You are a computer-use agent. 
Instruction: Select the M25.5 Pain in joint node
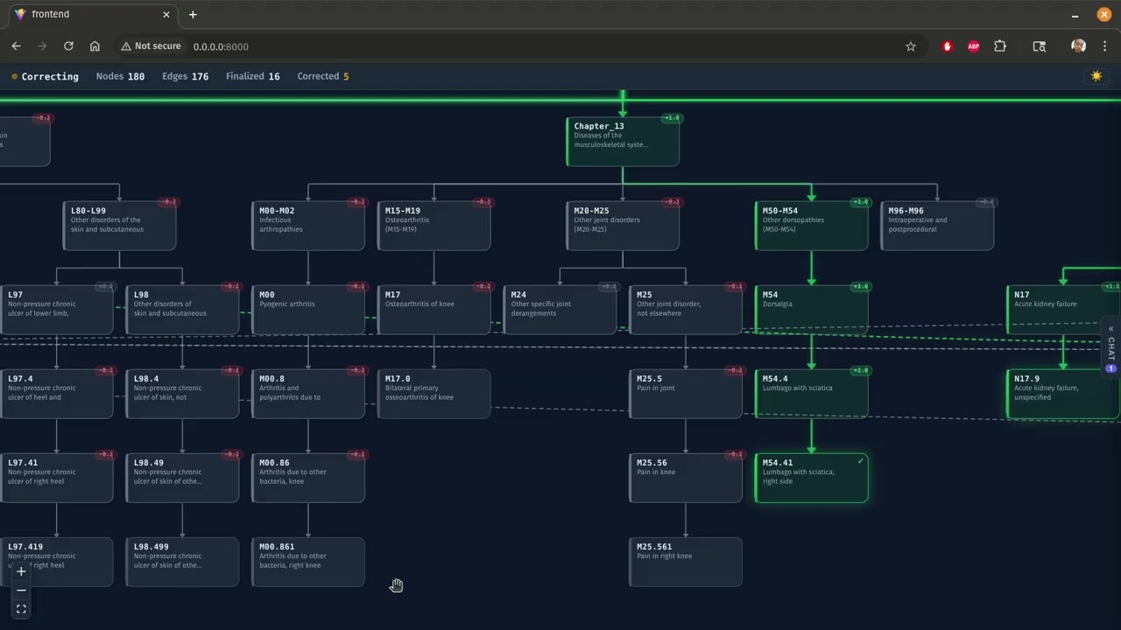(x=686, y=394)
